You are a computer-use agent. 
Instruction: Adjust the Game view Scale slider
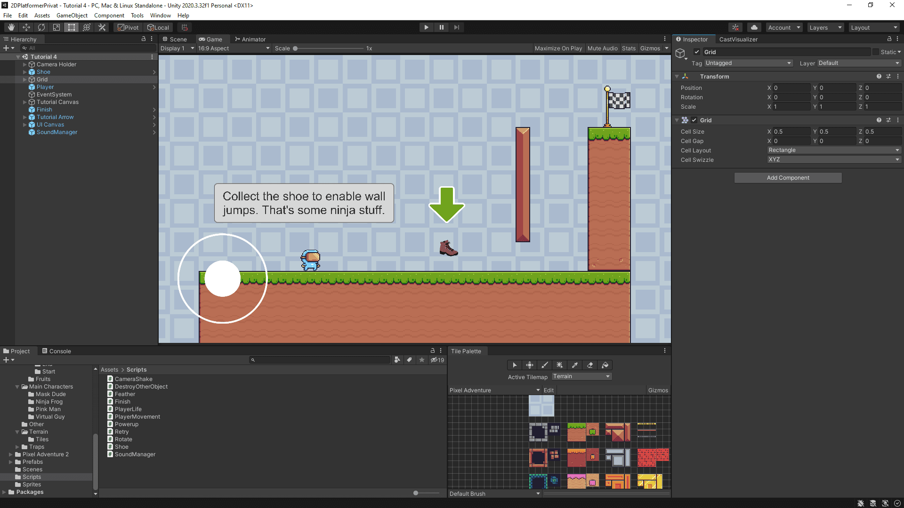pyautogui.click(x=295, y=48)
